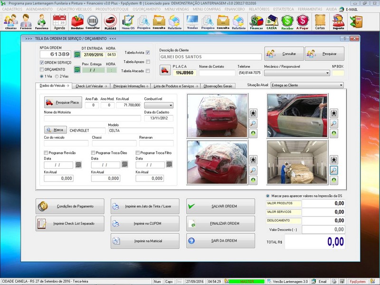Image resolution: width=380 pixels, height=285 pixels.
Task: Select the 2 Vias radio option
Action: [x=57, y=76]
